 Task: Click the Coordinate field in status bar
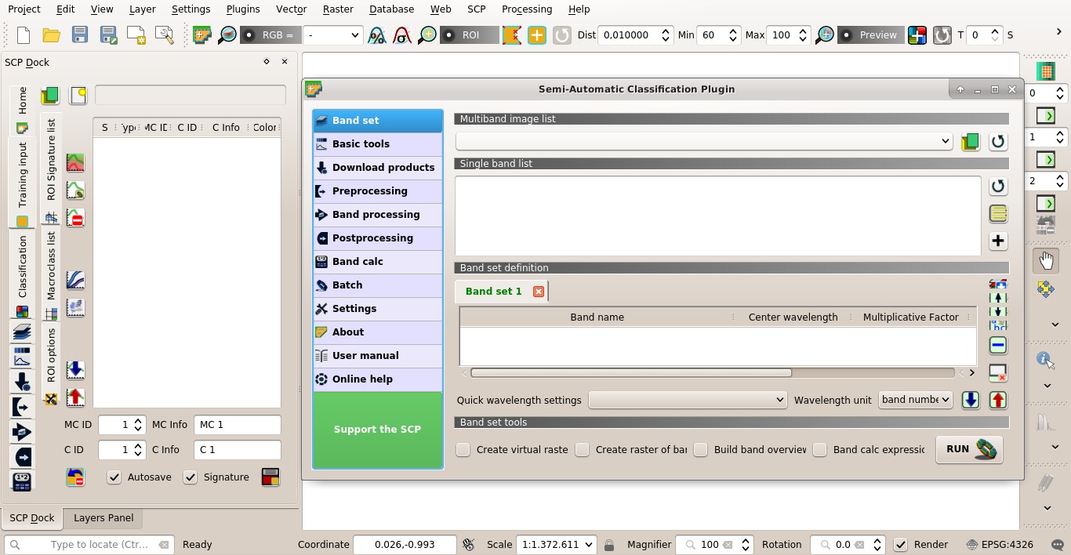(x=405, y=544)
